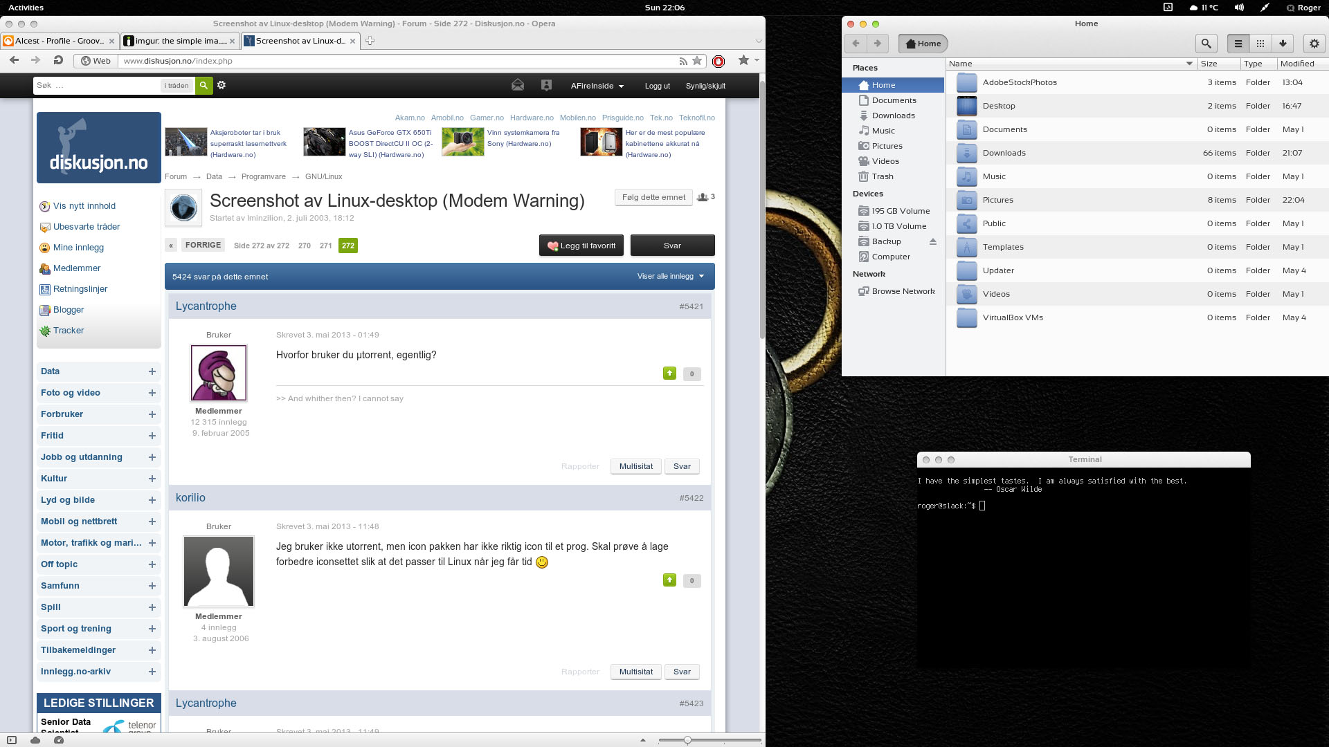Expand the Kultur category
1329x747 pixels.
(x=152, y=479)
